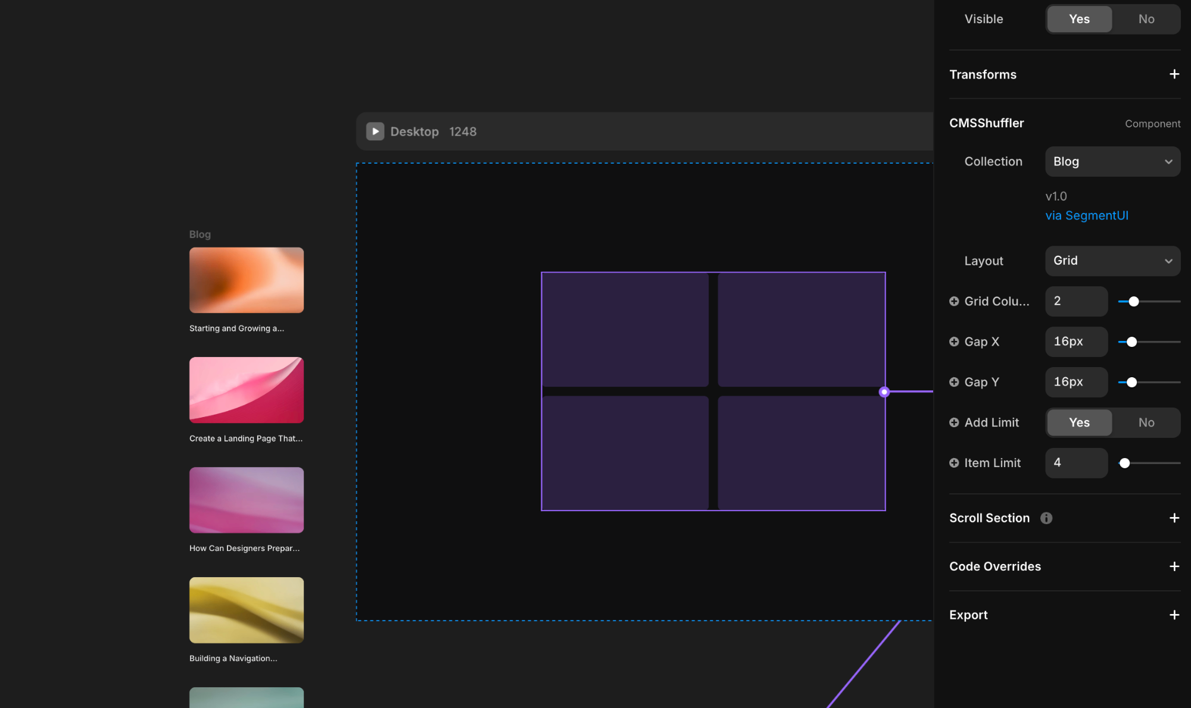Click the CMSShuffler Component label
The width and height of the screenshot is (1191, 708).
pyautogui.click(x=1152, y=124)
